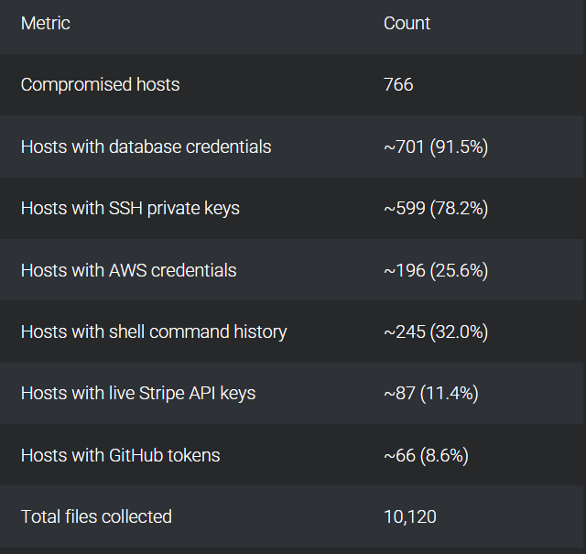The height and width of the screenshot is (554, 586).
Task: Click the ~87 (11.4%) value
Action: [x=430, y=394]
